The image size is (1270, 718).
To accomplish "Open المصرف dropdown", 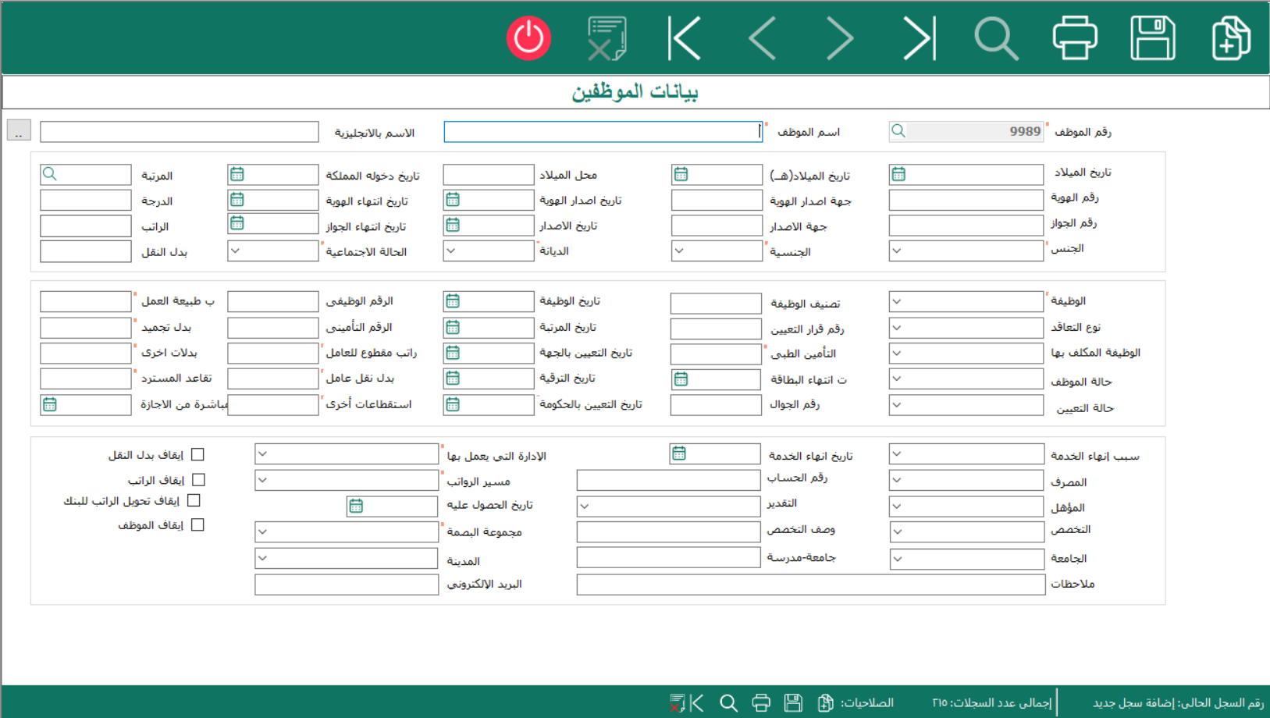I will (897, 480).
